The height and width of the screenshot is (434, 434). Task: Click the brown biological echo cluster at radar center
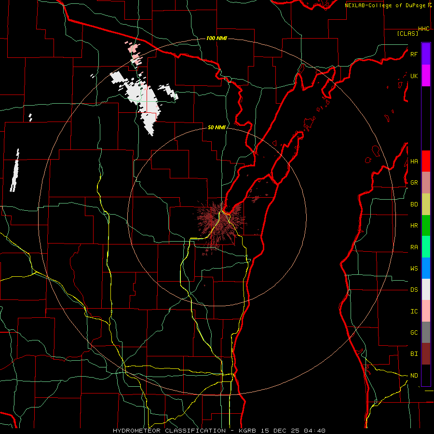[220, 224]
